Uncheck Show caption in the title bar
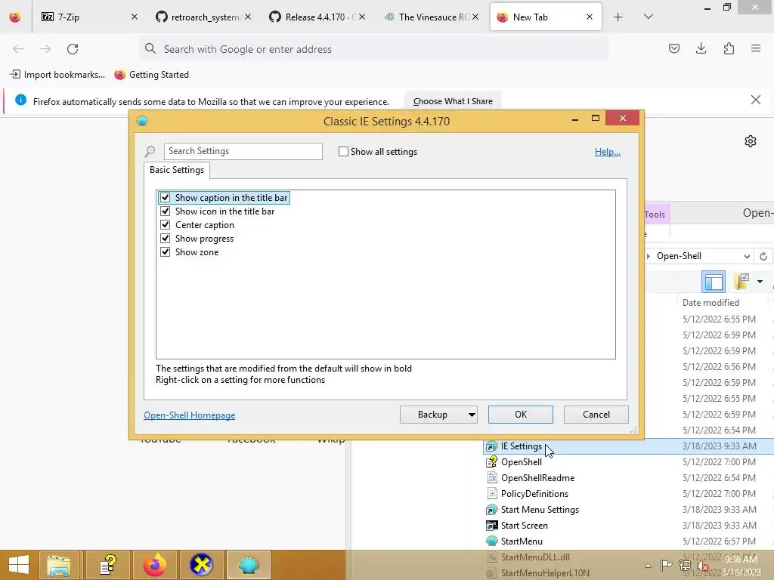774x580 pixels. coord(165,198)
